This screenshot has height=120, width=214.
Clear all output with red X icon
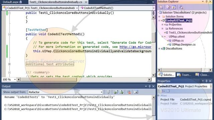tap(129, 92)
